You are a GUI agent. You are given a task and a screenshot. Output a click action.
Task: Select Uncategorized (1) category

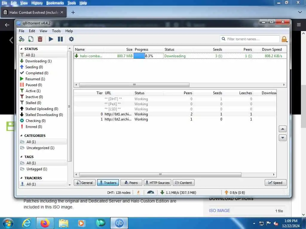coord(40,148)
